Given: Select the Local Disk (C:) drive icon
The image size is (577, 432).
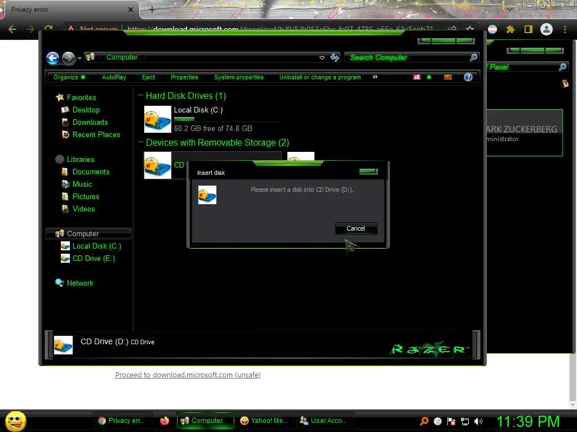Looking at the screenshot, I should [x=158, y=119].
